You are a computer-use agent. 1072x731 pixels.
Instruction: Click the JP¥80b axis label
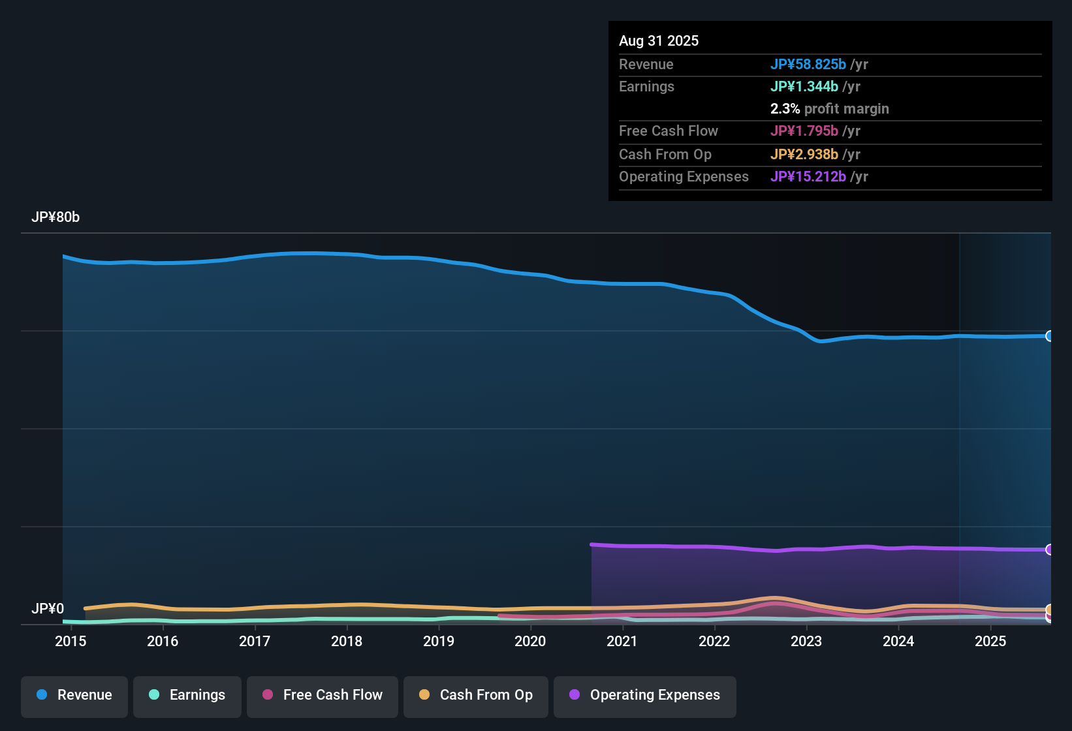pos(56,217)
